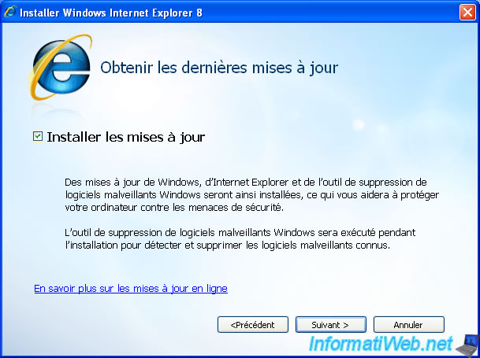Click the paragraph starting 'Des mises à jour de Windows'
This screenshot has height=358, width=480.
[x=252, y=195]
